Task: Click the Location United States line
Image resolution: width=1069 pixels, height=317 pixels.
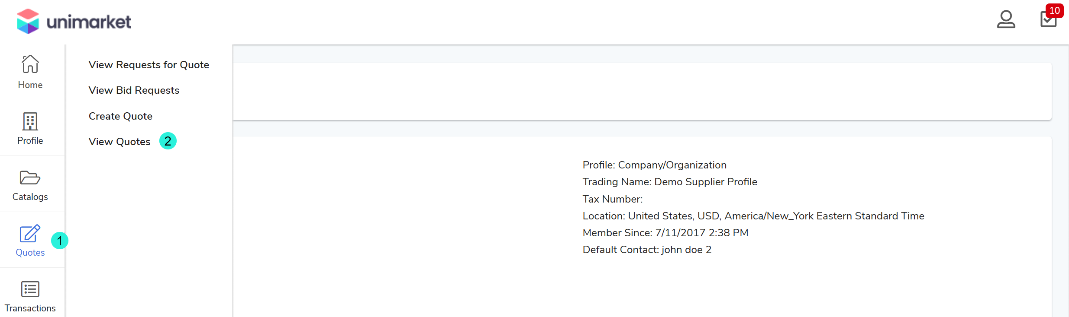Action: [753, 216]
